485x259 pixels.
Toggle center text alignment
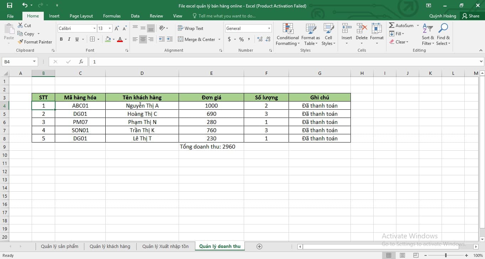(x=143, y=39)
